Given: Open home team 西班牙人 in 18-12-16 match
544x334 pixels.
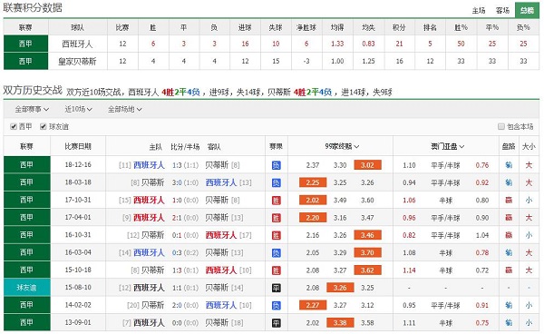Looking at the screenshot, I should [x=149, y=165].
